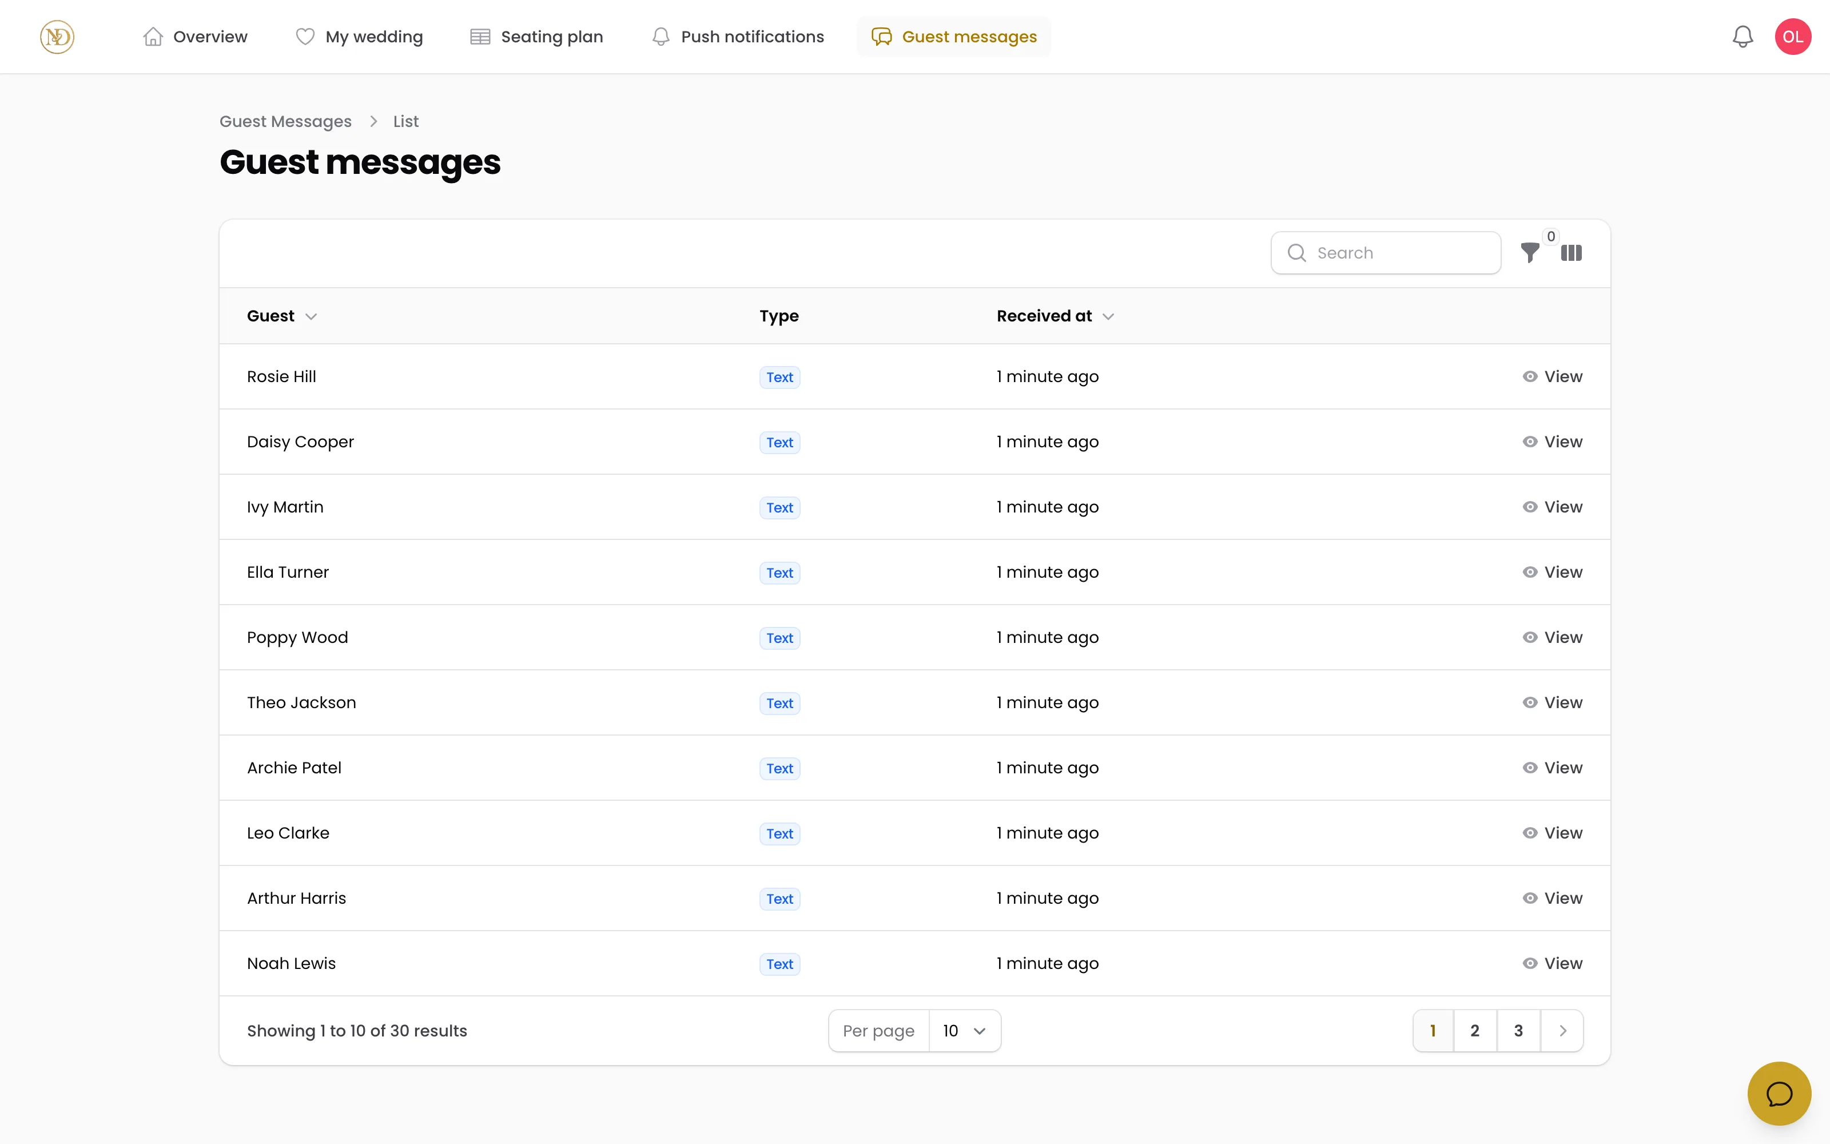Toggle table columns icon
This screenshot has height=1144, width=1830.
1572,253
